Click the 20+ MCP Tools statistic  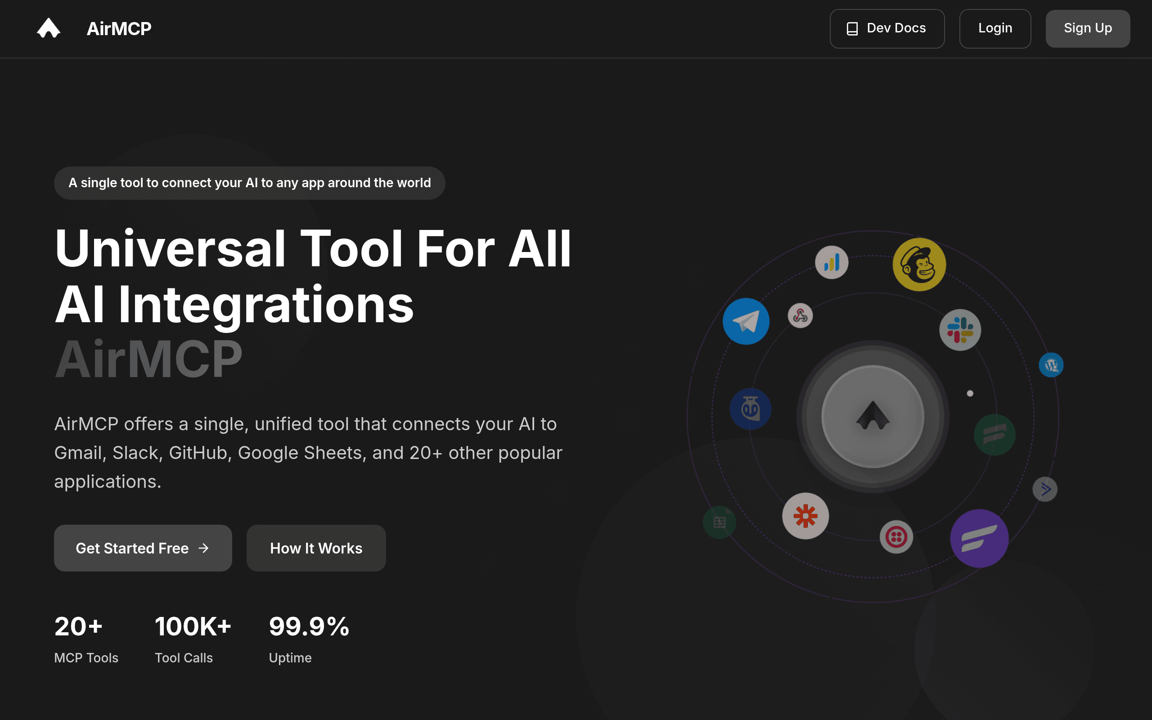[86, 639]
